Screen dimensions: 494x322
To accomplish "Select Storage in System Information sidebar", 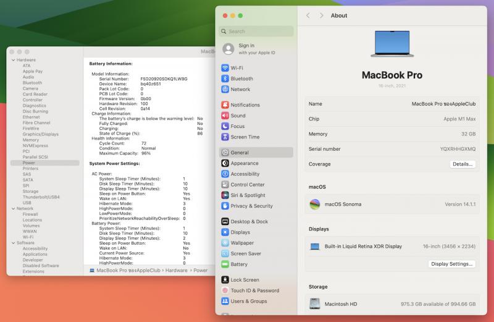I will click(x=30, y=192).
